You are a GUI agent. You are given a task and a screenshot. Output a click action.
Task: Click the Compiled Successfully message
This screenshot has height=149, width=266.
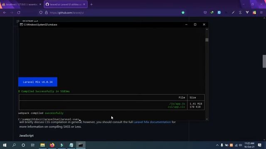coord(44,91)
